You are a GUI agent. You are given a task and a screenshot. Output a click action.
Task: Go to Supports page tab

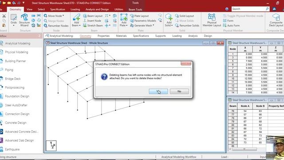pos(161,36)
